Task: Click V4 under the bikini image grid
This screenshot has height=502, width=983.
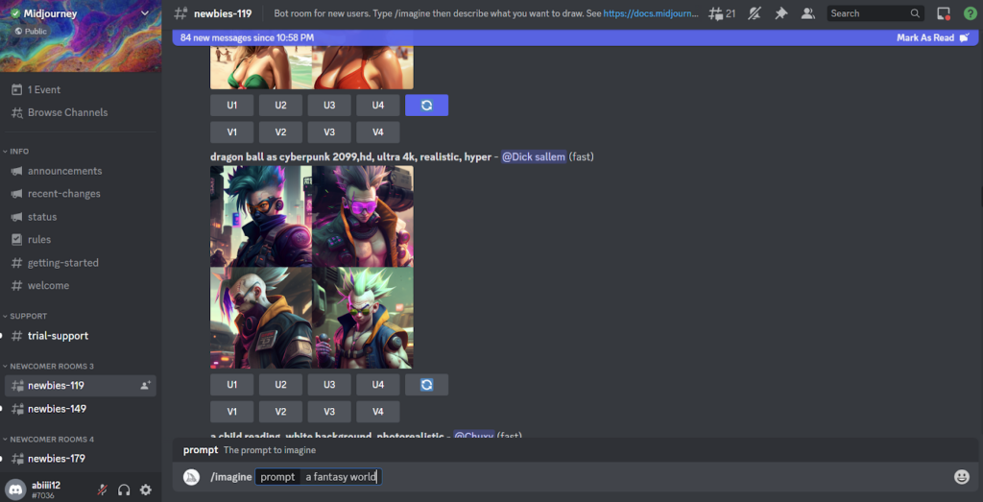Action: click(x=378, y=132)
